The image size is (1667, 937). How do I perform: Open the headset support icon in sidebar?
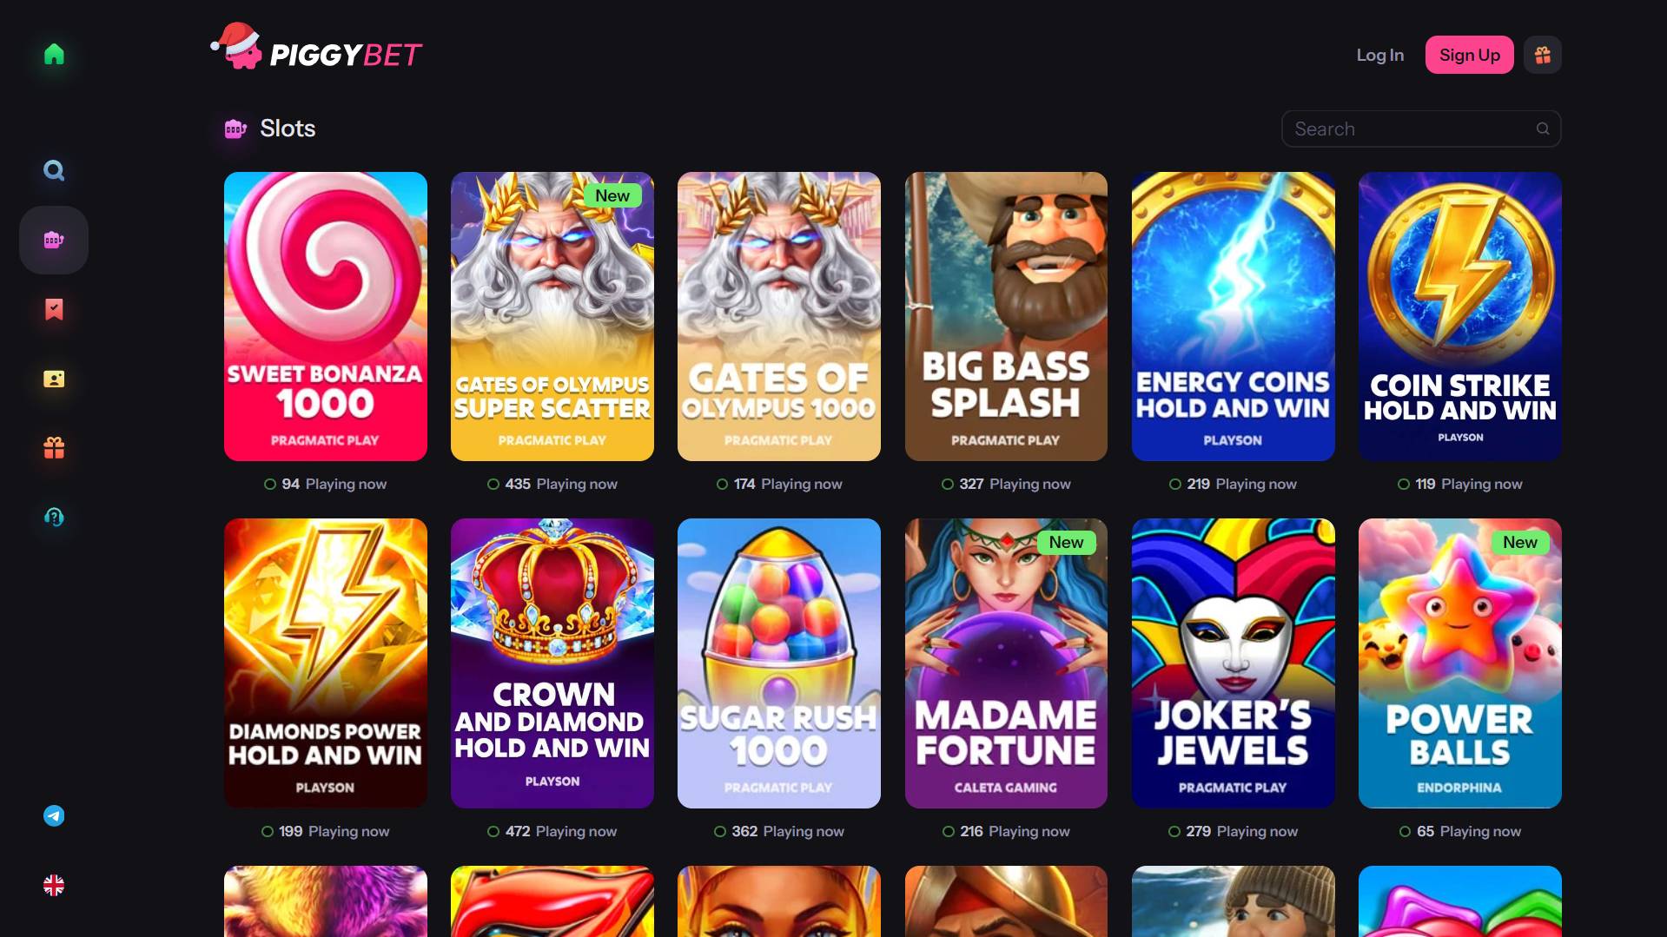[x=54, y=518]
